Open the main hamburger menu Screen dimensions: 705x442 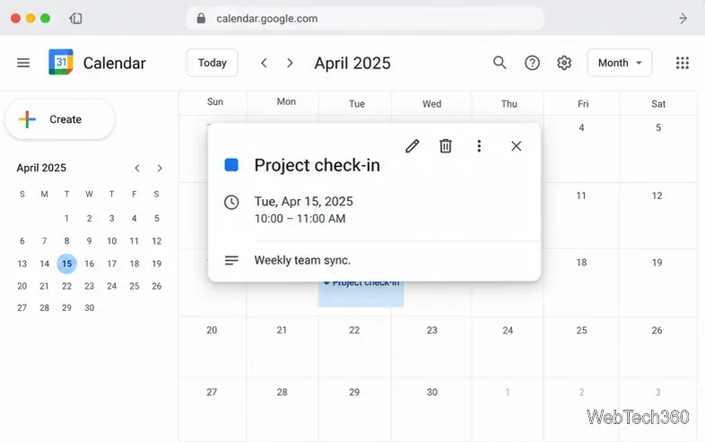tap(23, 63)
